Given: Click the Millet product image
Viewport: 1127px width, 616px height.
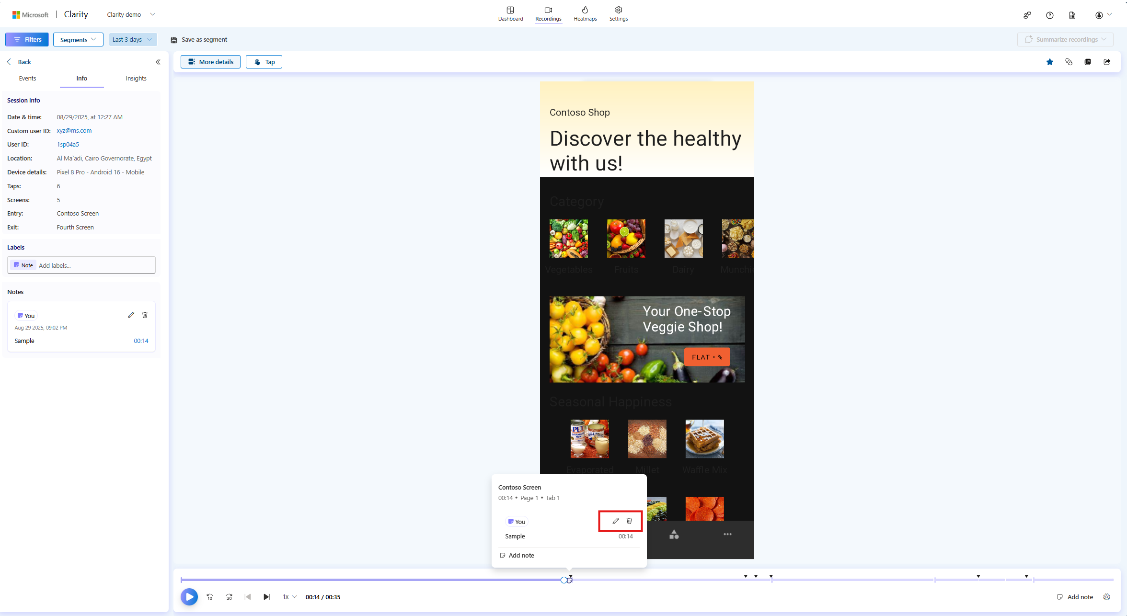Looking at the screenshot, I should pyautogui.click(x=647, y=439).
